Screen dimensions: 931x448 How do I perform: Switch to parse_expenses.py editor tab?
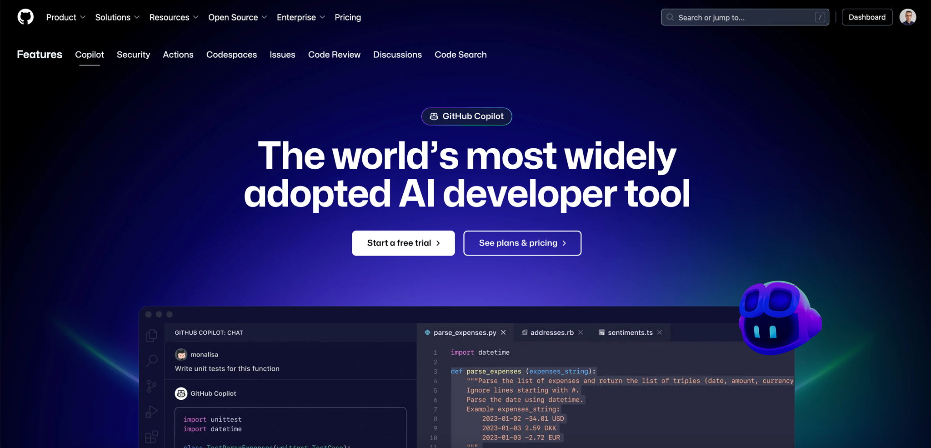click(465, 332)
